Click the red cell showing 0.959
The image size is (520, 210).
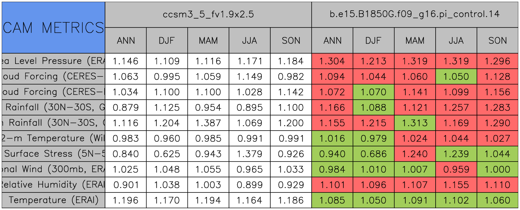[x=456, y=169]
